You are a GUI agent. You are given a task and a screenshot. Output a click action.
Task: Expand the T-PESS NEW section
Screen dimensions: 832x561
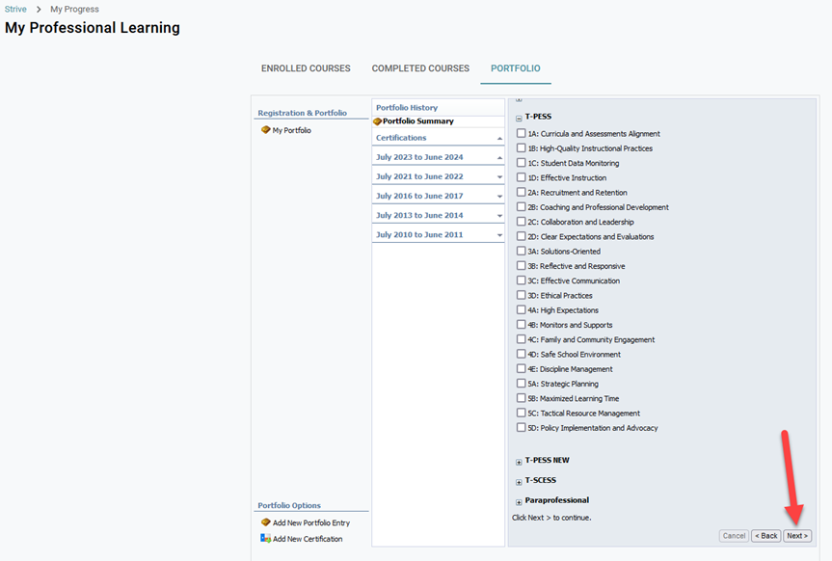519,461
